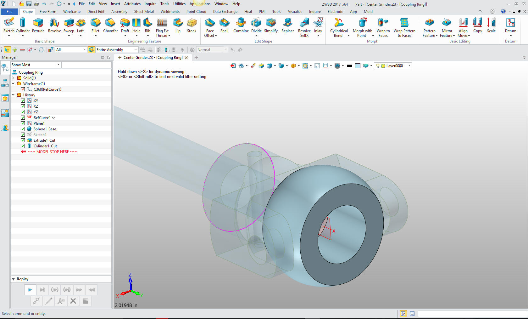Toggle the Extrude1_Cut checkbox
The image size is (528, 319).
[23, 140]
